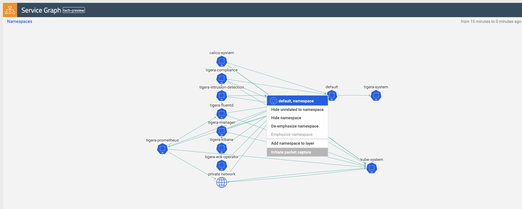This screenshot has height=209, width=522.
Task: Click the tigera-system label
Action: coord(376,87)
